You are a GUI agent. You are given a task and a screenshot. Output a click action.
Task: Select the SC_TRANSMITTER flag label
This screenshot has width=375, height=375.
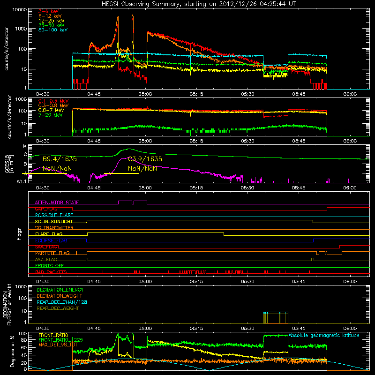click(x=54, y=228)
